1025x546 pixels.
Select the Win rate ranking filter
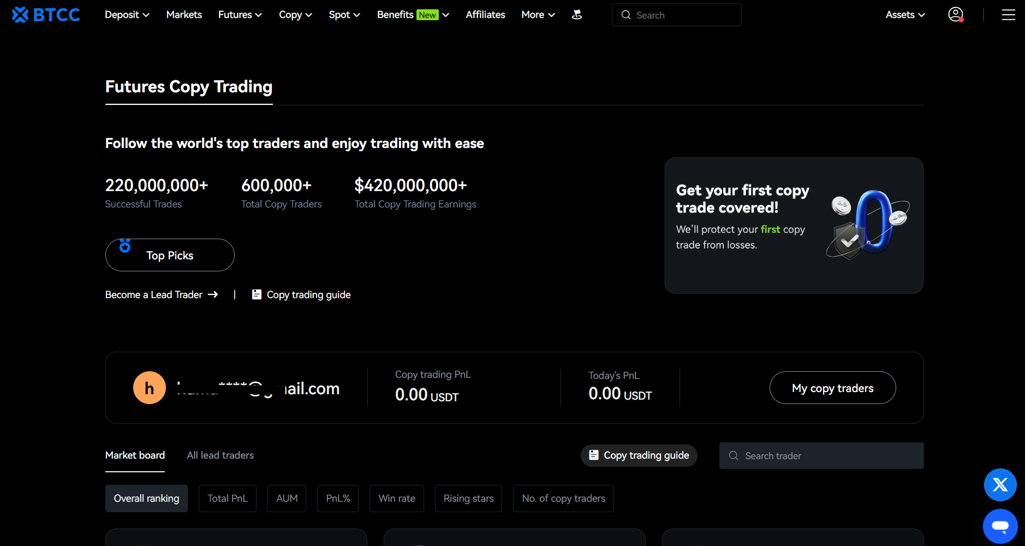(x=397, y=498)
